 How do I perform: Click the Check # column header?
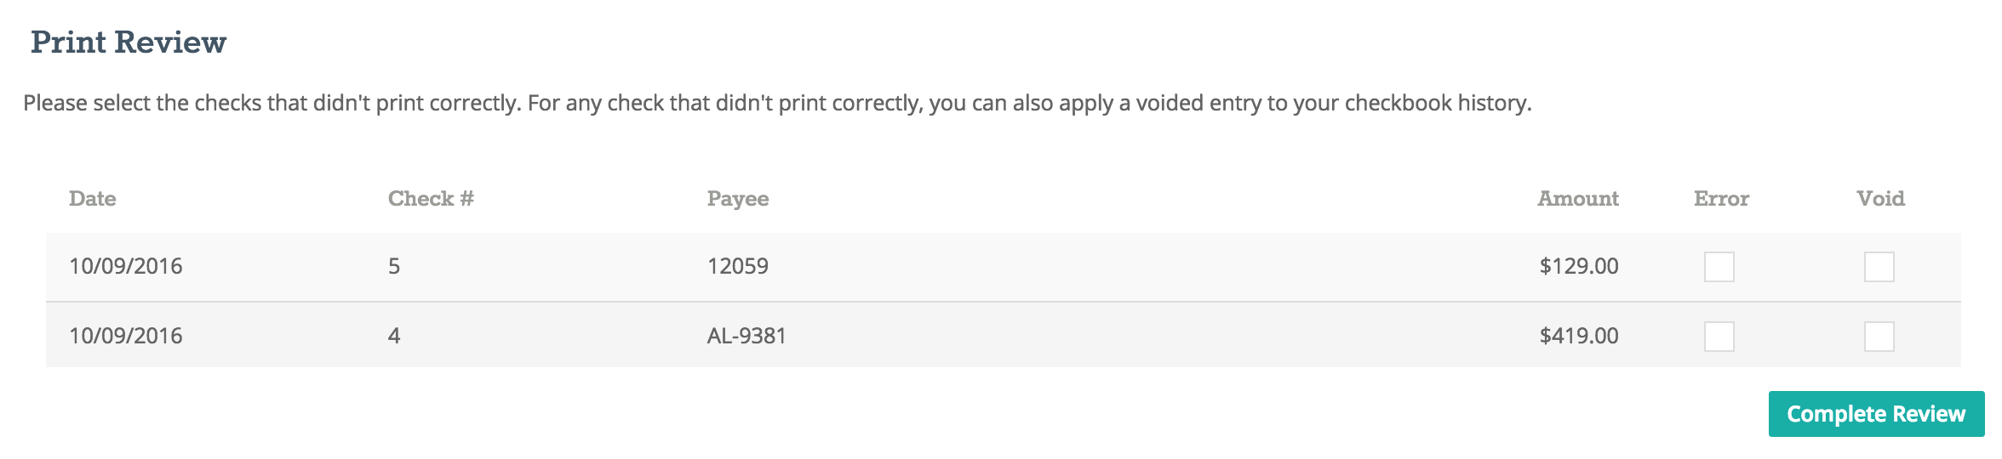[431, 199]
